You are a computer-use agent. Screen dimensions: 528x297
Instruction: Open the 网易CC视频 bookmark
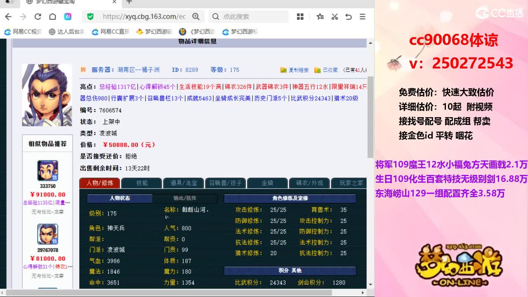pos(23,32)
